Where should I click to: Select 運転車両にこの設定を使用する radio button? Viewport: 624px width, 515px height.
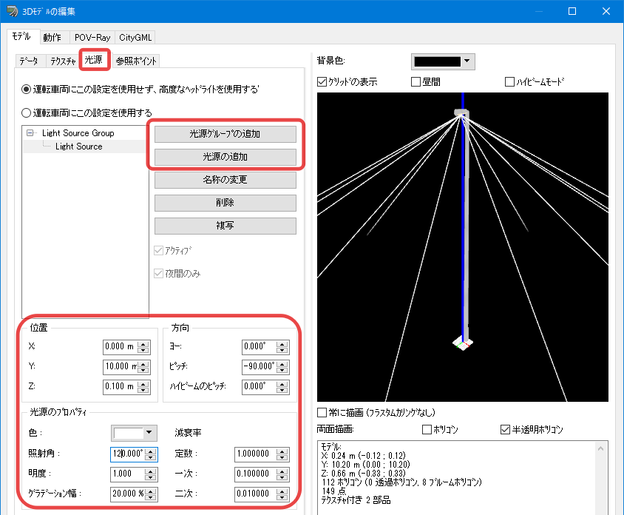click(x=27, y=113)
